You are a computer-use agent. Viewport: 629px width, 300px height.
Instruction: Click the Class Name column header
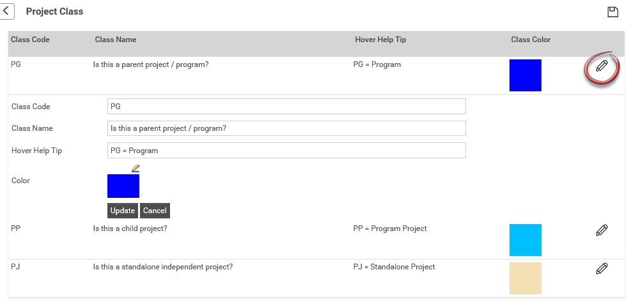tap(116, 40)
